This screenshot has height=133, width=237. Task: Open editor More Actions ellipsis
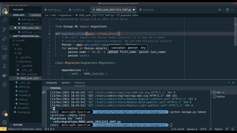click(233, 10)
